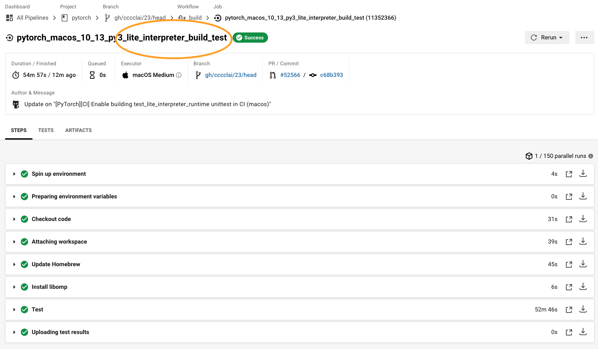Go to pytorch project in breadcrumb

81,18
